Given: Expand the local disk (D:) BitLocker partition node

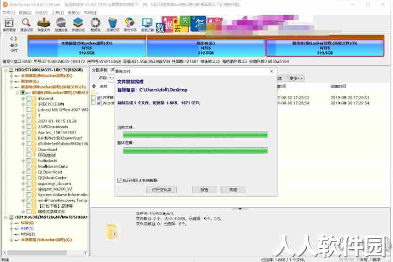Looking at the screenshot, I should tap(11, 76).
